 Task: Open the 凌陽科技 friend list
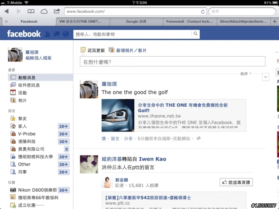click(x=27, y=142)
